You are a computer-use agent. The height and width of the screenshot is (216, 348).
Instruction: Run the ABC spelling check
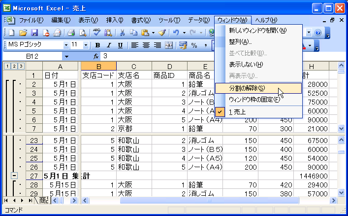(x=96, y=33)
